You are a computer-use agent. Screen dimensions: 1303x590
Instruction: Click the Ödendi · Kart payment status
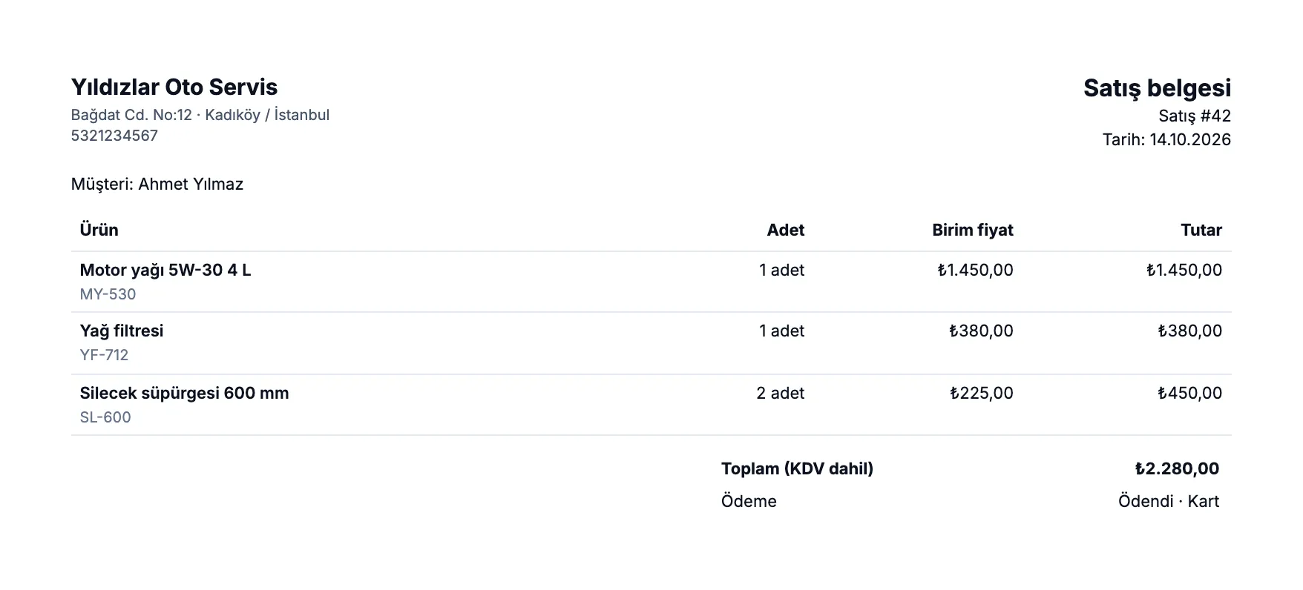pyautogui.click(x=1169, y=502)
